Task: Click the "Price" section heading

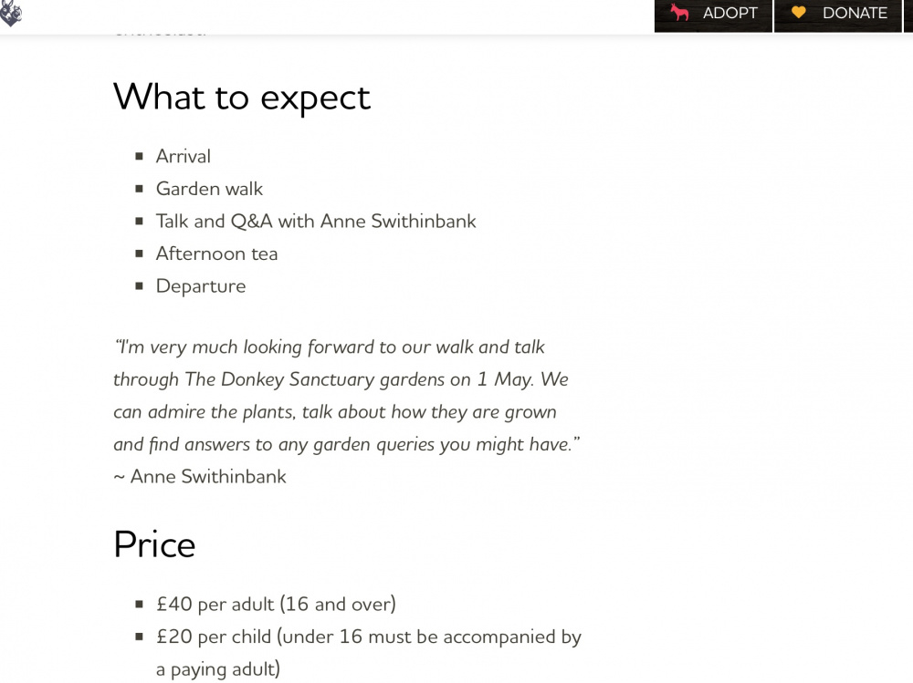Action: (154, 544)
